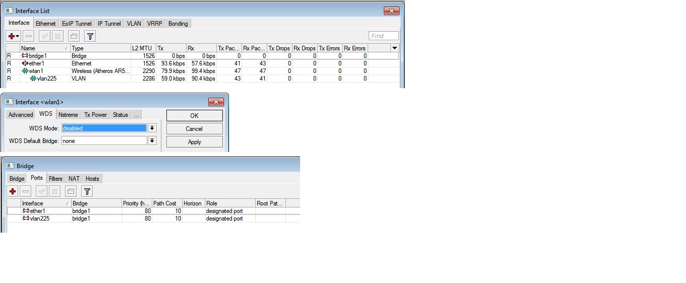686x283 pixels.
Task: Click the Remove (minus) button in Bridge window
Action: pyautogui.click(x=26, y=191)
